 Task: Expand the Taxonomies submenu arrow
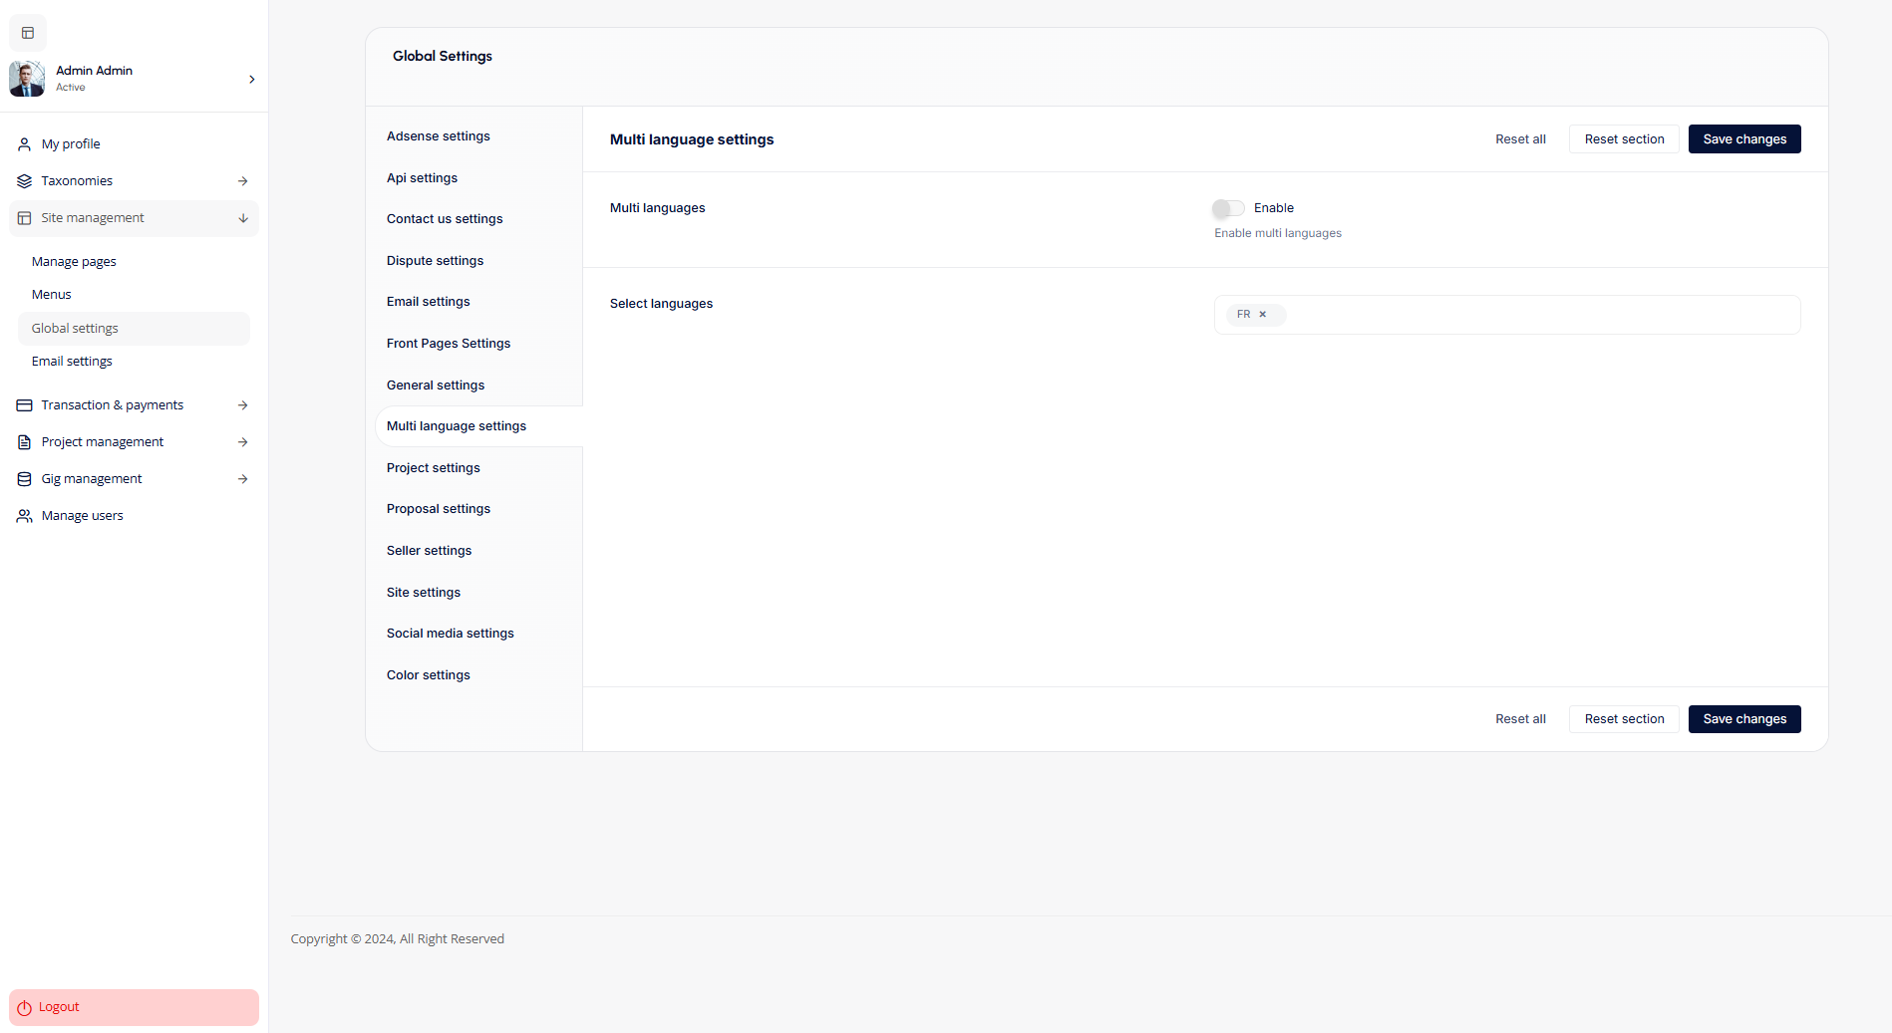(242, 181)
